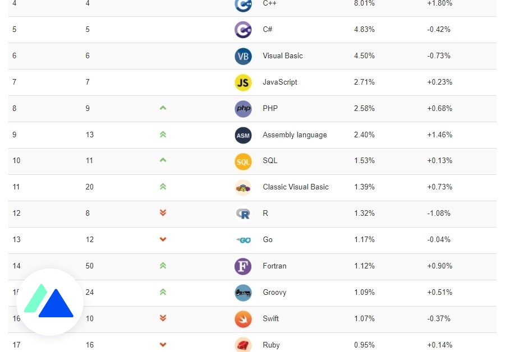Click the blue-green triangle floating badge

49,302
